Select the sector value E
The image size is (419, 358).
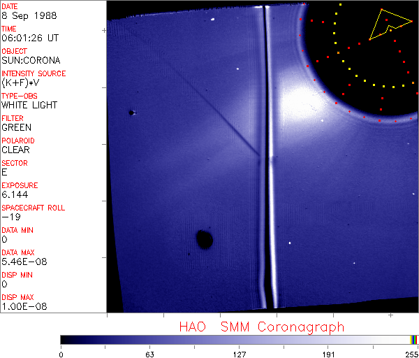4,172
